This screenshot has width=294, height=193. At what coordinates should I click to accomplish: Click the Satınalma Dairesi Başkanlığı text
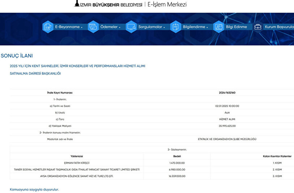[x=35, y=74]
